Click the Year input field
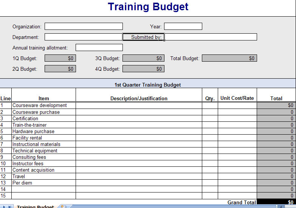 183,26
